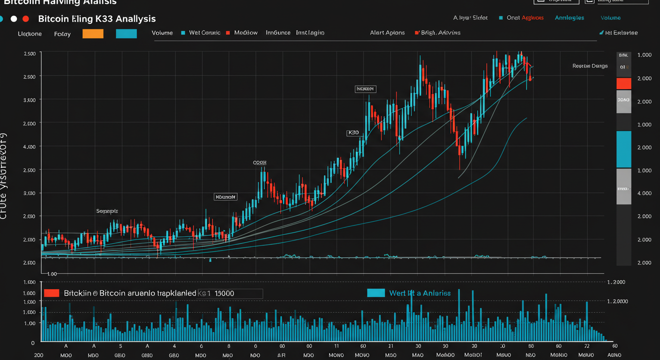Click the 'K61 15000' input box
The width and height of the screenshot is (660, 360).
[x=230, y=293]
